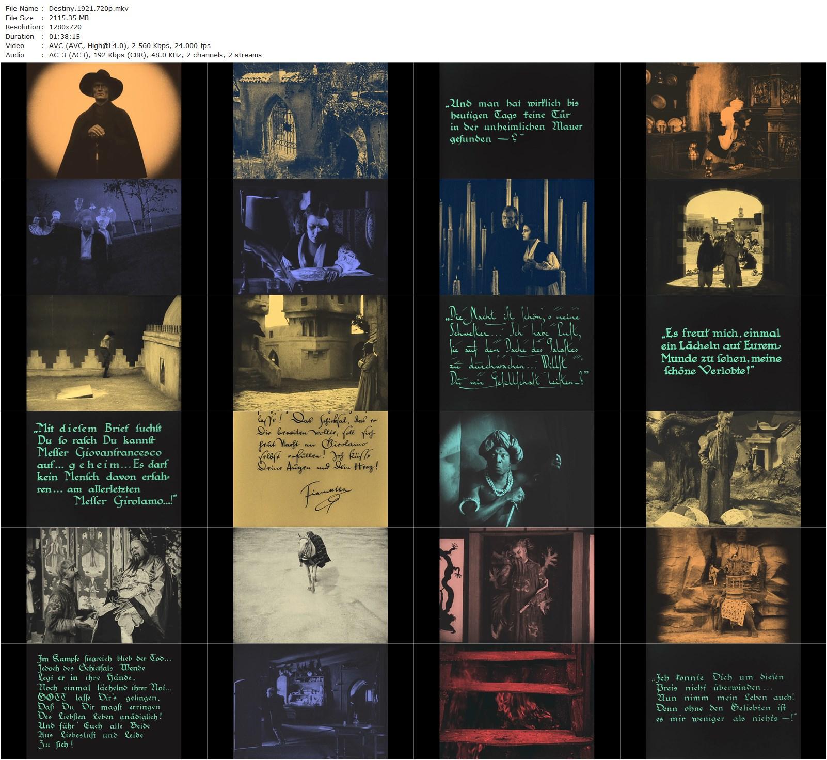
Task: Open the handwritten "Die Nacht ist schön" intertitle
Action: click(x=517, y=353)
